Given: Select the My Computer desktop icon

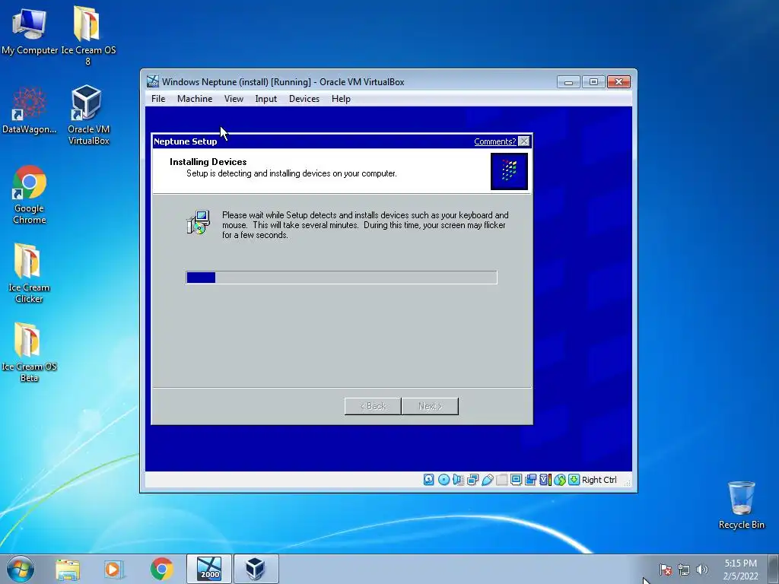Looking at the screenshot, I should click(30, 31).
